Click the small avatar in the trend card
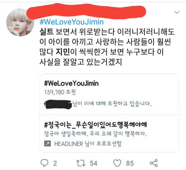Screen dimensions: 186x170 coord(45,104)
